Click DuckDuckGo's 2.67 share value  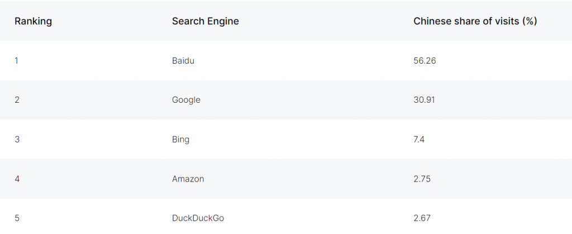[423, 218]
